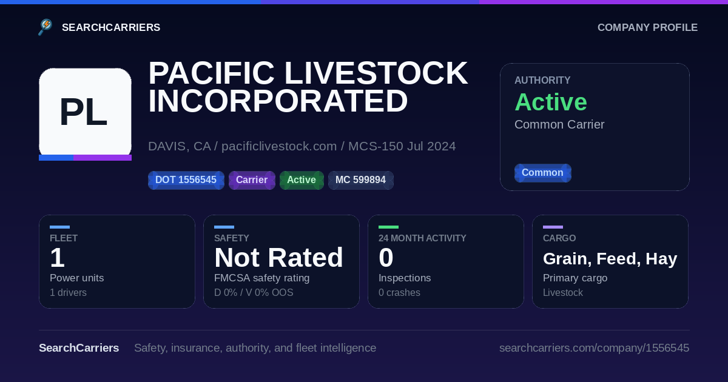Image resolution: width=728 pixels, height=382 pixels.
Task: Click the FMCSA safety rating label
Action: [x=262, y=278]
